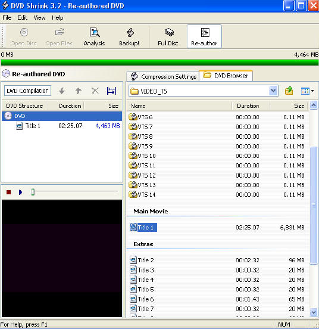The width and height of the screenshot is (319, 329).
Task: Click the 6,831 MB size value
Action: click(x=292, y=228)
